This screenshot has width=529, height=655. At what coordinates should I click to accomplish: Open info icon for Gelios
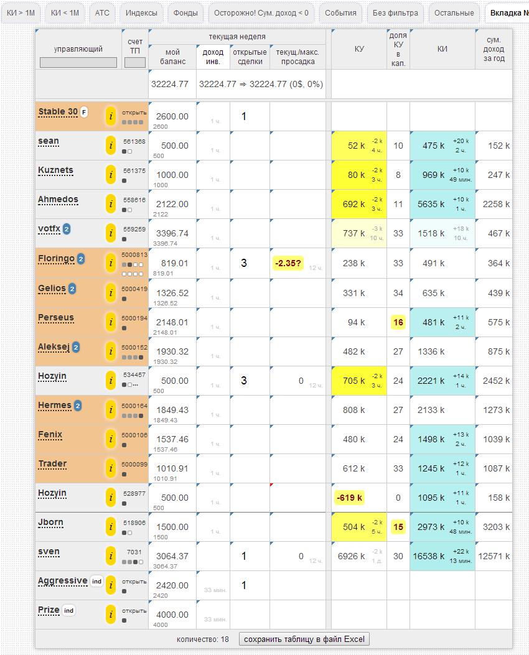coord(111,293)
